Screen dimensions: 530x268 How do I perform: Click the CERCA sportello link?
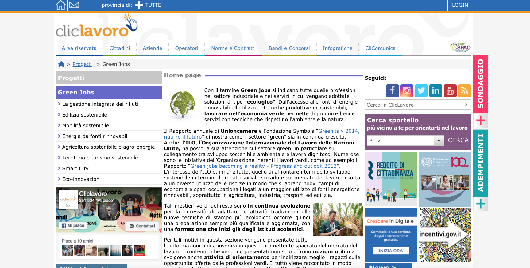458,140
